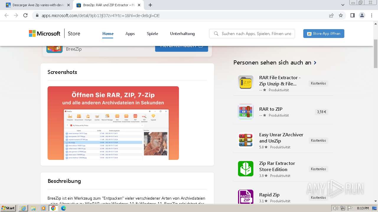Go back to previous page
This screenshot has width=378, height=212.
(x=6, y=15)
